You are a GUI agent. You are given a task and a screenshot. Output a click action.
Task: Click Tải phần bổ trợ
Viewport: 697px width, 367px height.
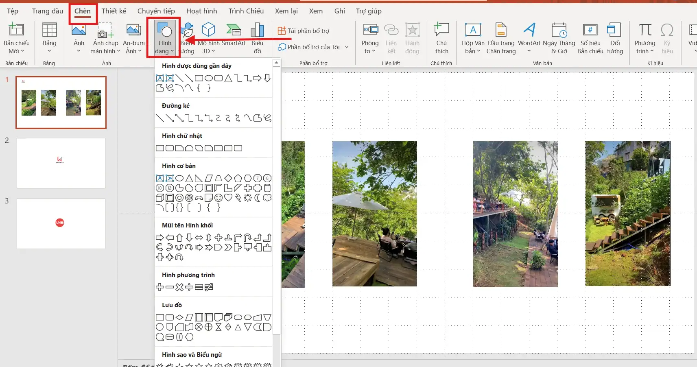304,31
